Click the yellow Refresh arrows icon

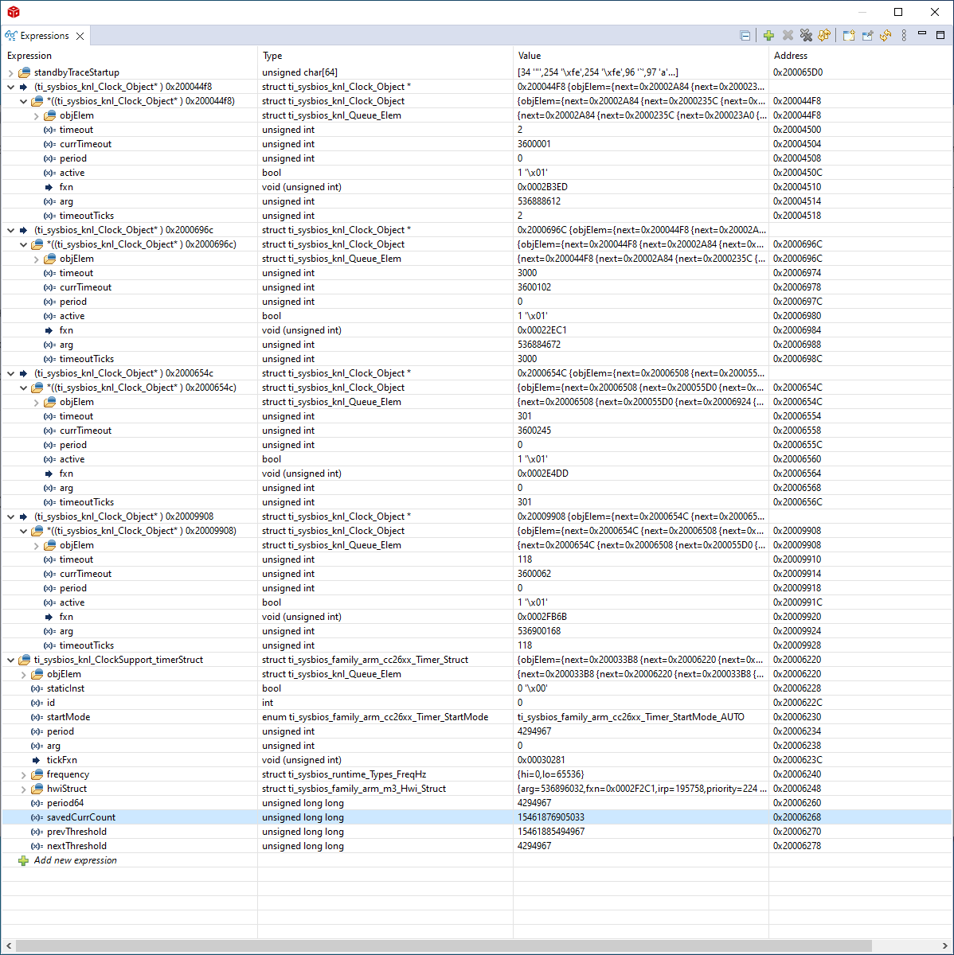(x=886, y=36)
